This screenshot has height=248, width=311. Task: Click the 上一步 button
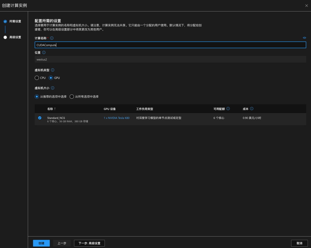coord(62,243)
